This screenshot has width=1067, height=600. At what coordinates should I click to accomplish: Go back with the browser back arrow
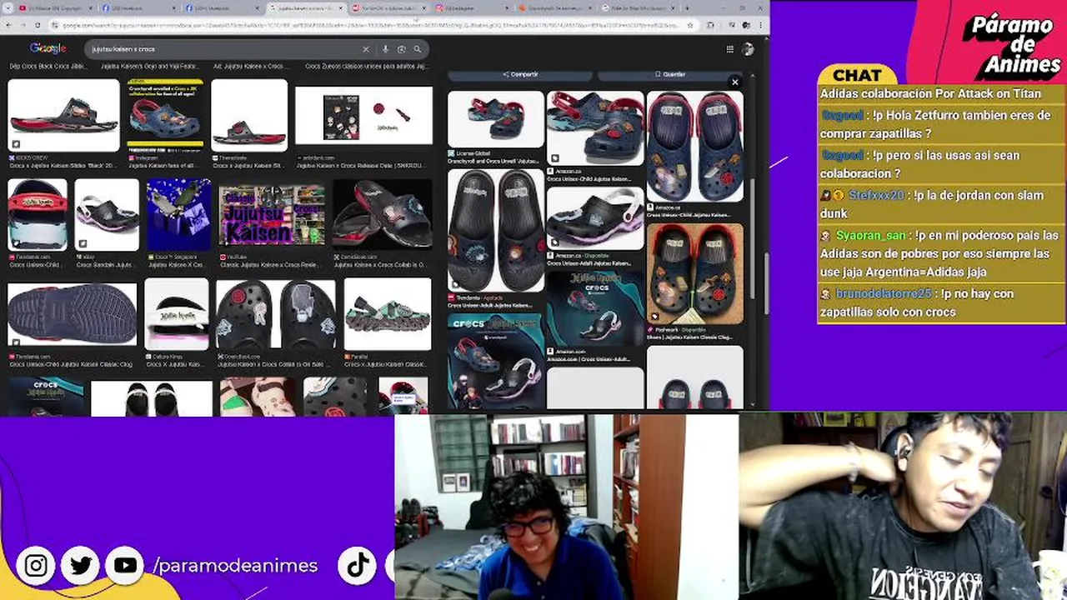8,25
